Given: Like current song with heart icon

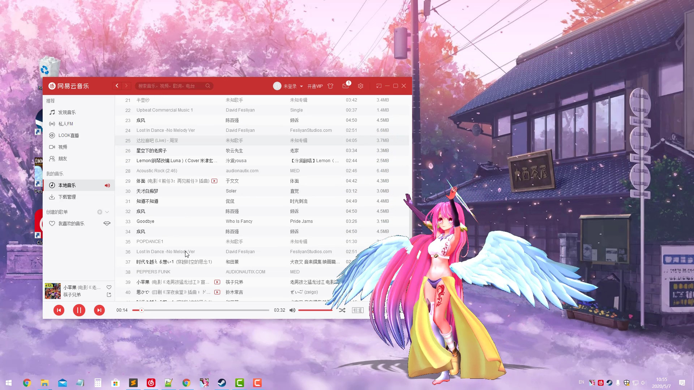Looking at the screenshot, I should pyautogui.click(x=109, y=287).
